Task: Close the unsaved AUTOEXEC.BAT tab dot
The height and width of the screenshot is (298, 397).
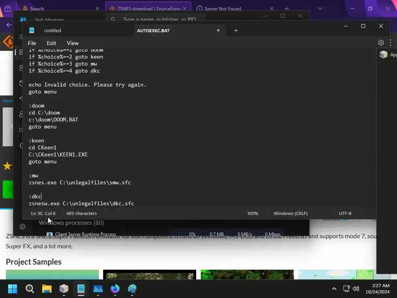Action: (x=218, y=30)
